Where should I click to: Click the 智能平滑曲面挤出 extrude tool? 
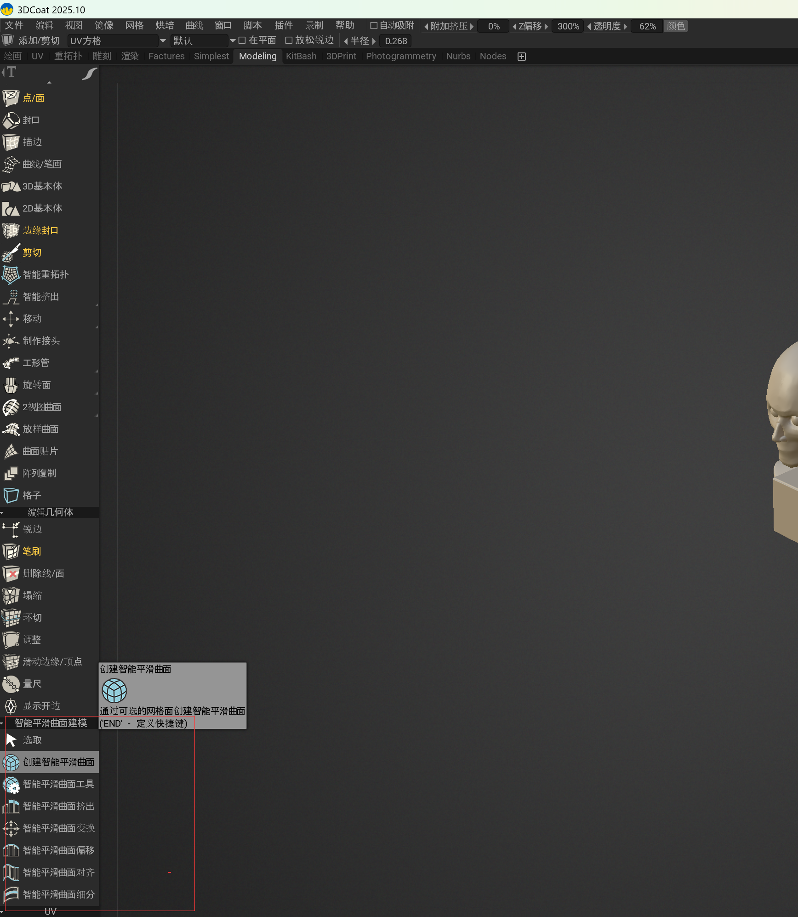click(11, 807)
